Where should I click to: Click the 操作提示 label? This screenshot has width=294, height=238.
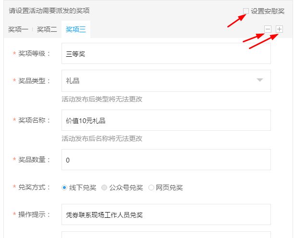point(34,214)
